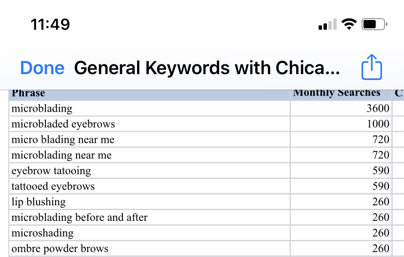
Task: Select the microbladed eyebrows cell
Action: 149,124
